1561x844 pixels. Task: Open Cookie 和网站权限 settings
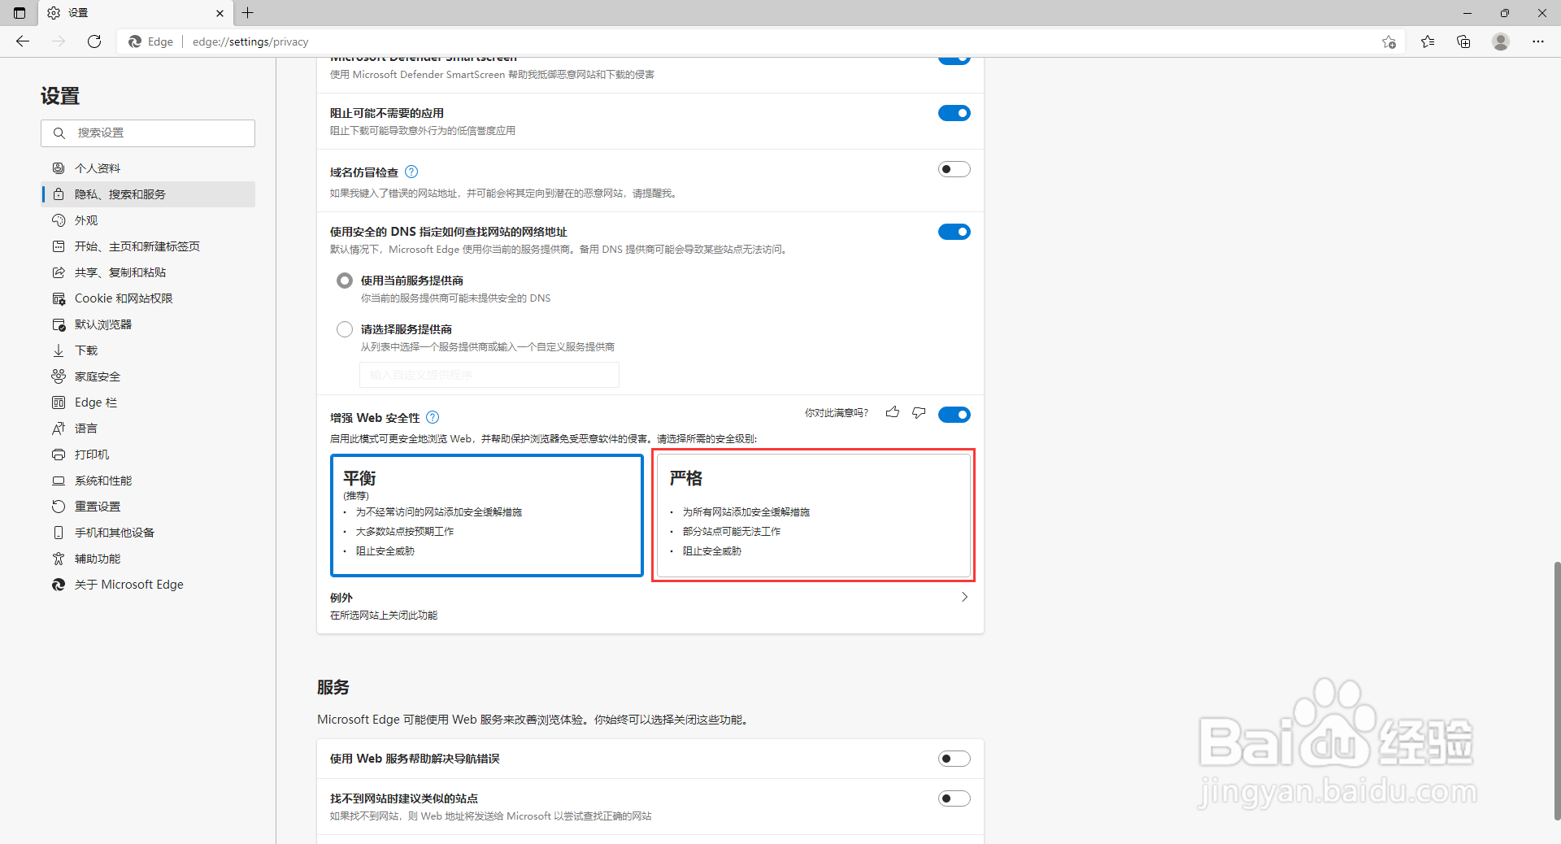coord(148,298)
